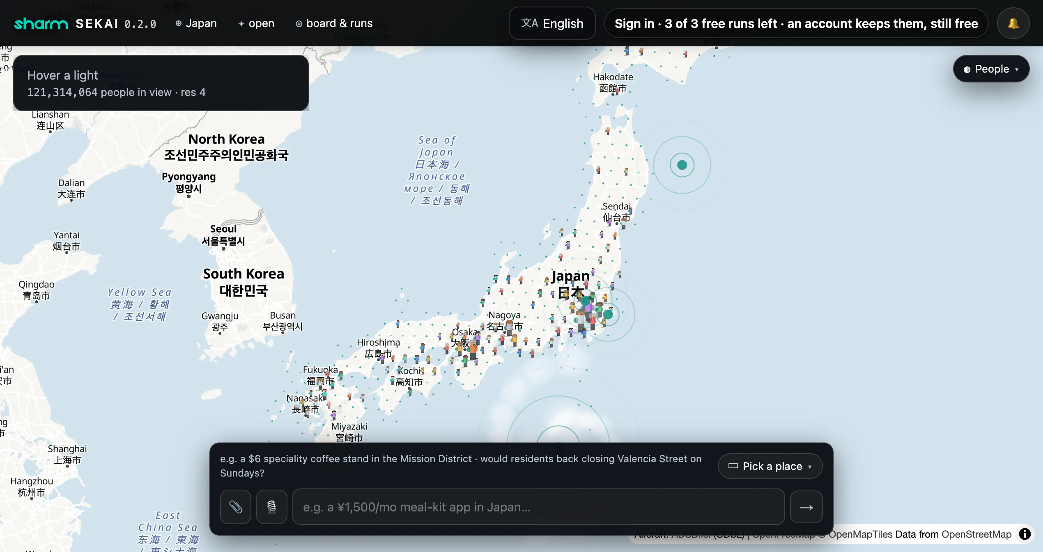Expand the People layer dropdown
The width and height of the screenshot is (1043, 552).
(991, 69)
